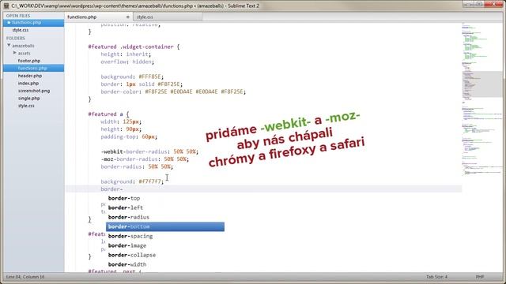
Task: Place cursor on 'background: #f7f7f7;' line
Action: 132,181
